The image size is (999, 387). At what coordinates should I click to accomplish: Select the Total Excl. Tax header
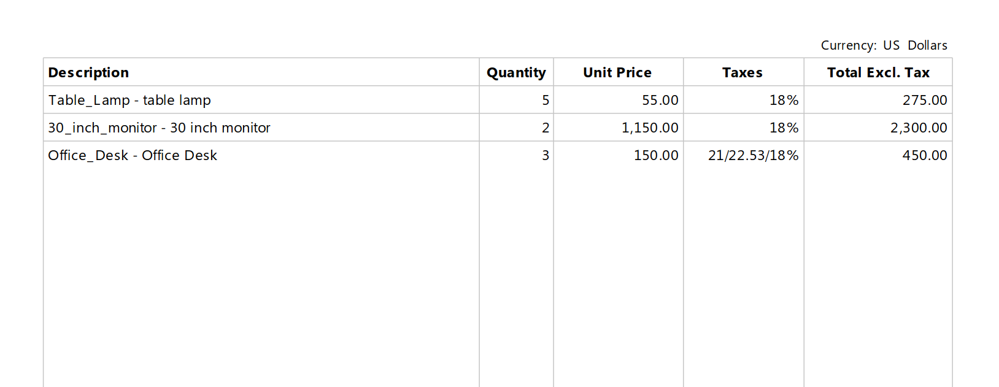878,72
